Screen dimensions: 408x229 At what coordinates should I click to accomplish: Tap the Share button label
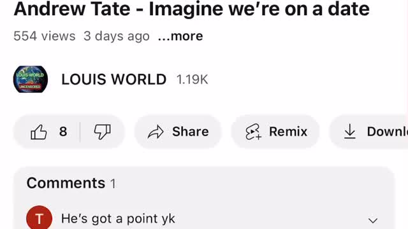[x=191, y=132]
